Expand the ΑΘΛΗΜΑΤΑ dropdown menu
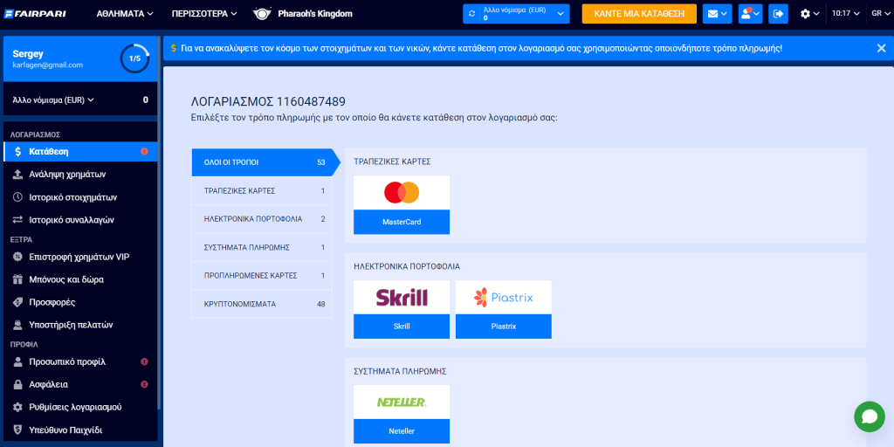This screenshot has width=894, height=447. coord(125,14)
